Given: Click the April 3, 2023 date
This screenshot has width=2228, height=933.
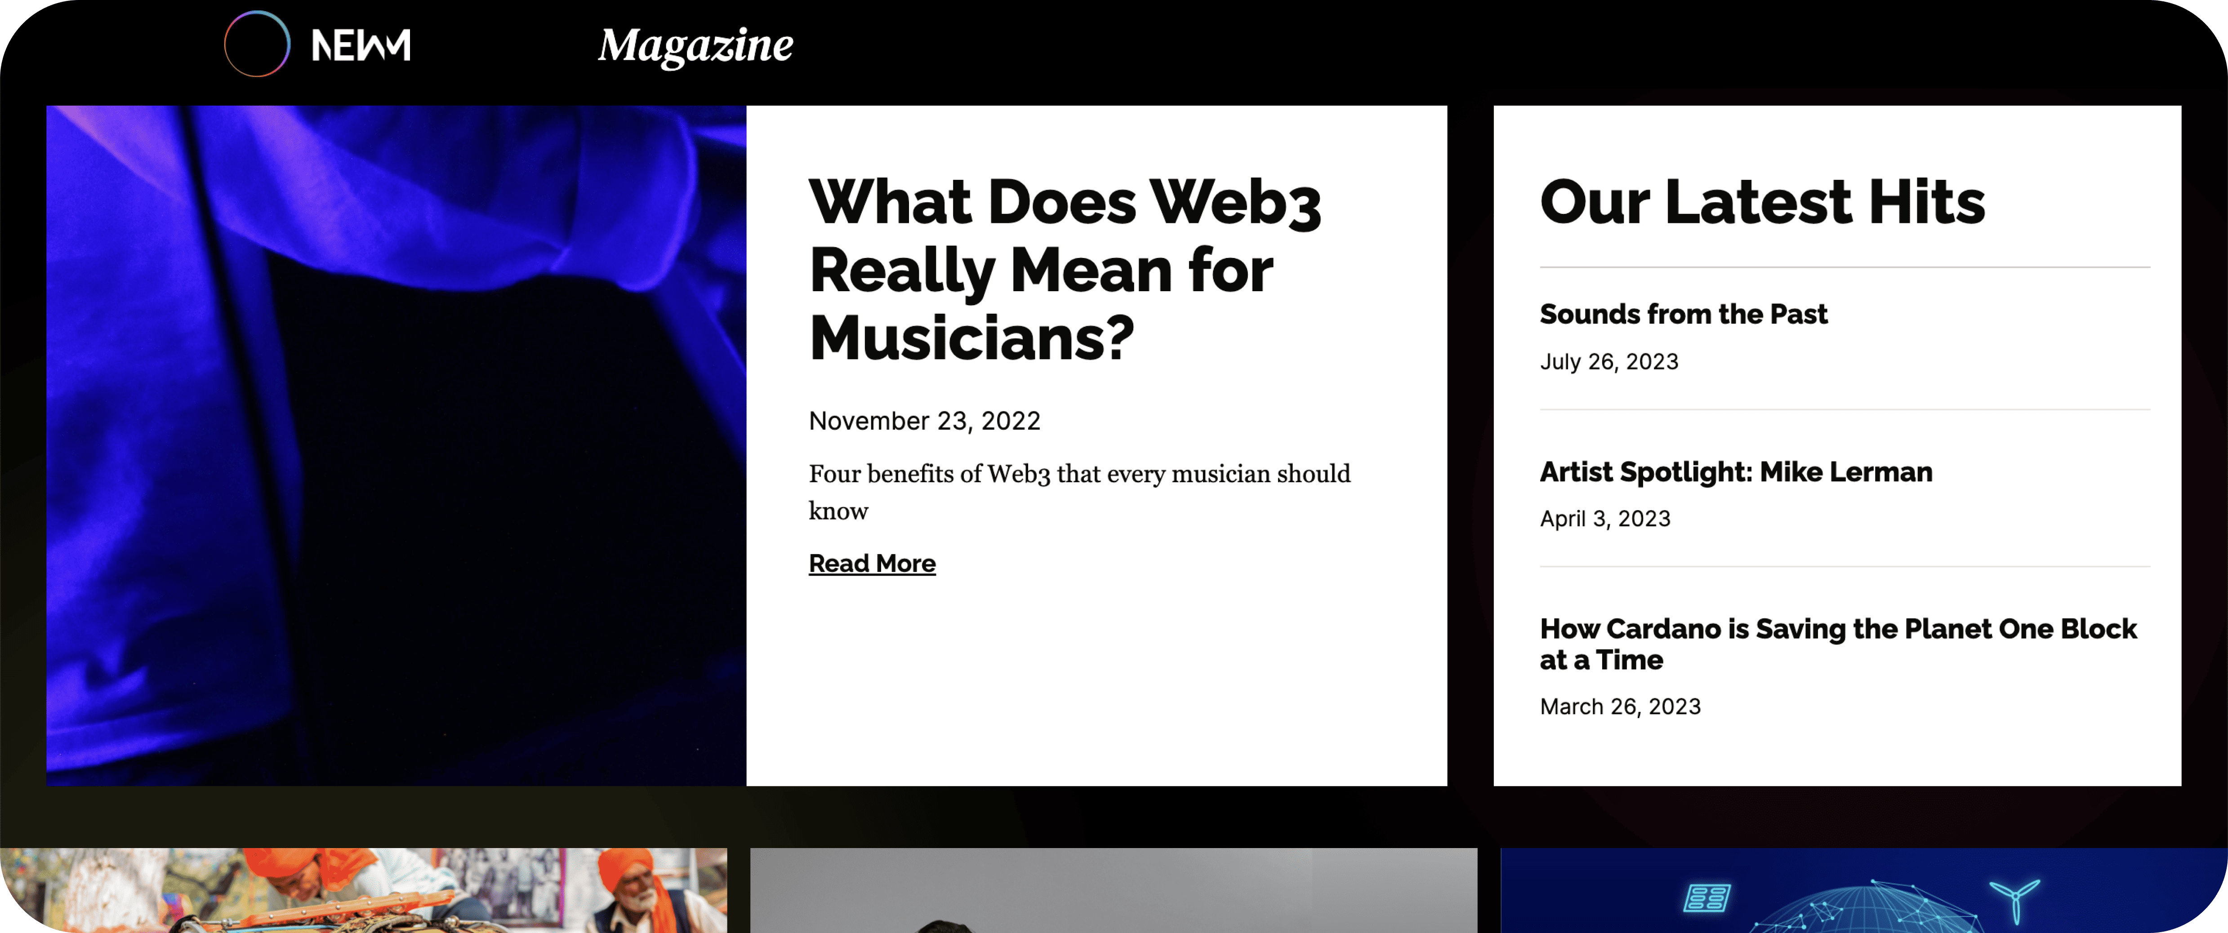Looking at the screenshot, I should tap(1605, 519).
